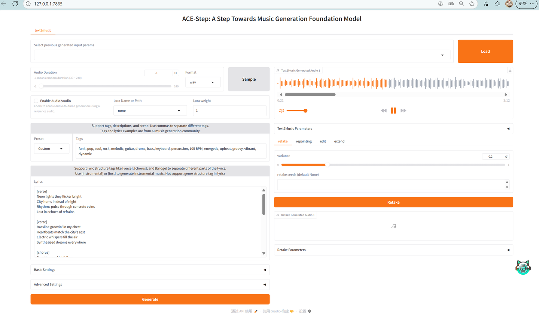
Task: Open the API usage footer link
Action: point(244,311)
